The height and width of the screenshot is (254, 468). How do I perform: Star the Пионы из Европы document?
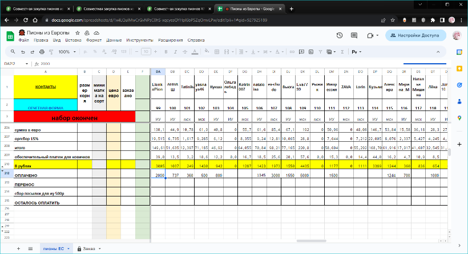click(77, 32)
